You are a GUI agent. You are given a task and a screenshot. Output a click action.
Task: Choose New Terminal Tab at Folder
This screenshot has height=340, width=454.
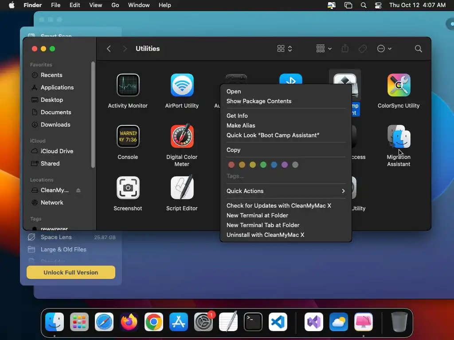tap(286, 225)
